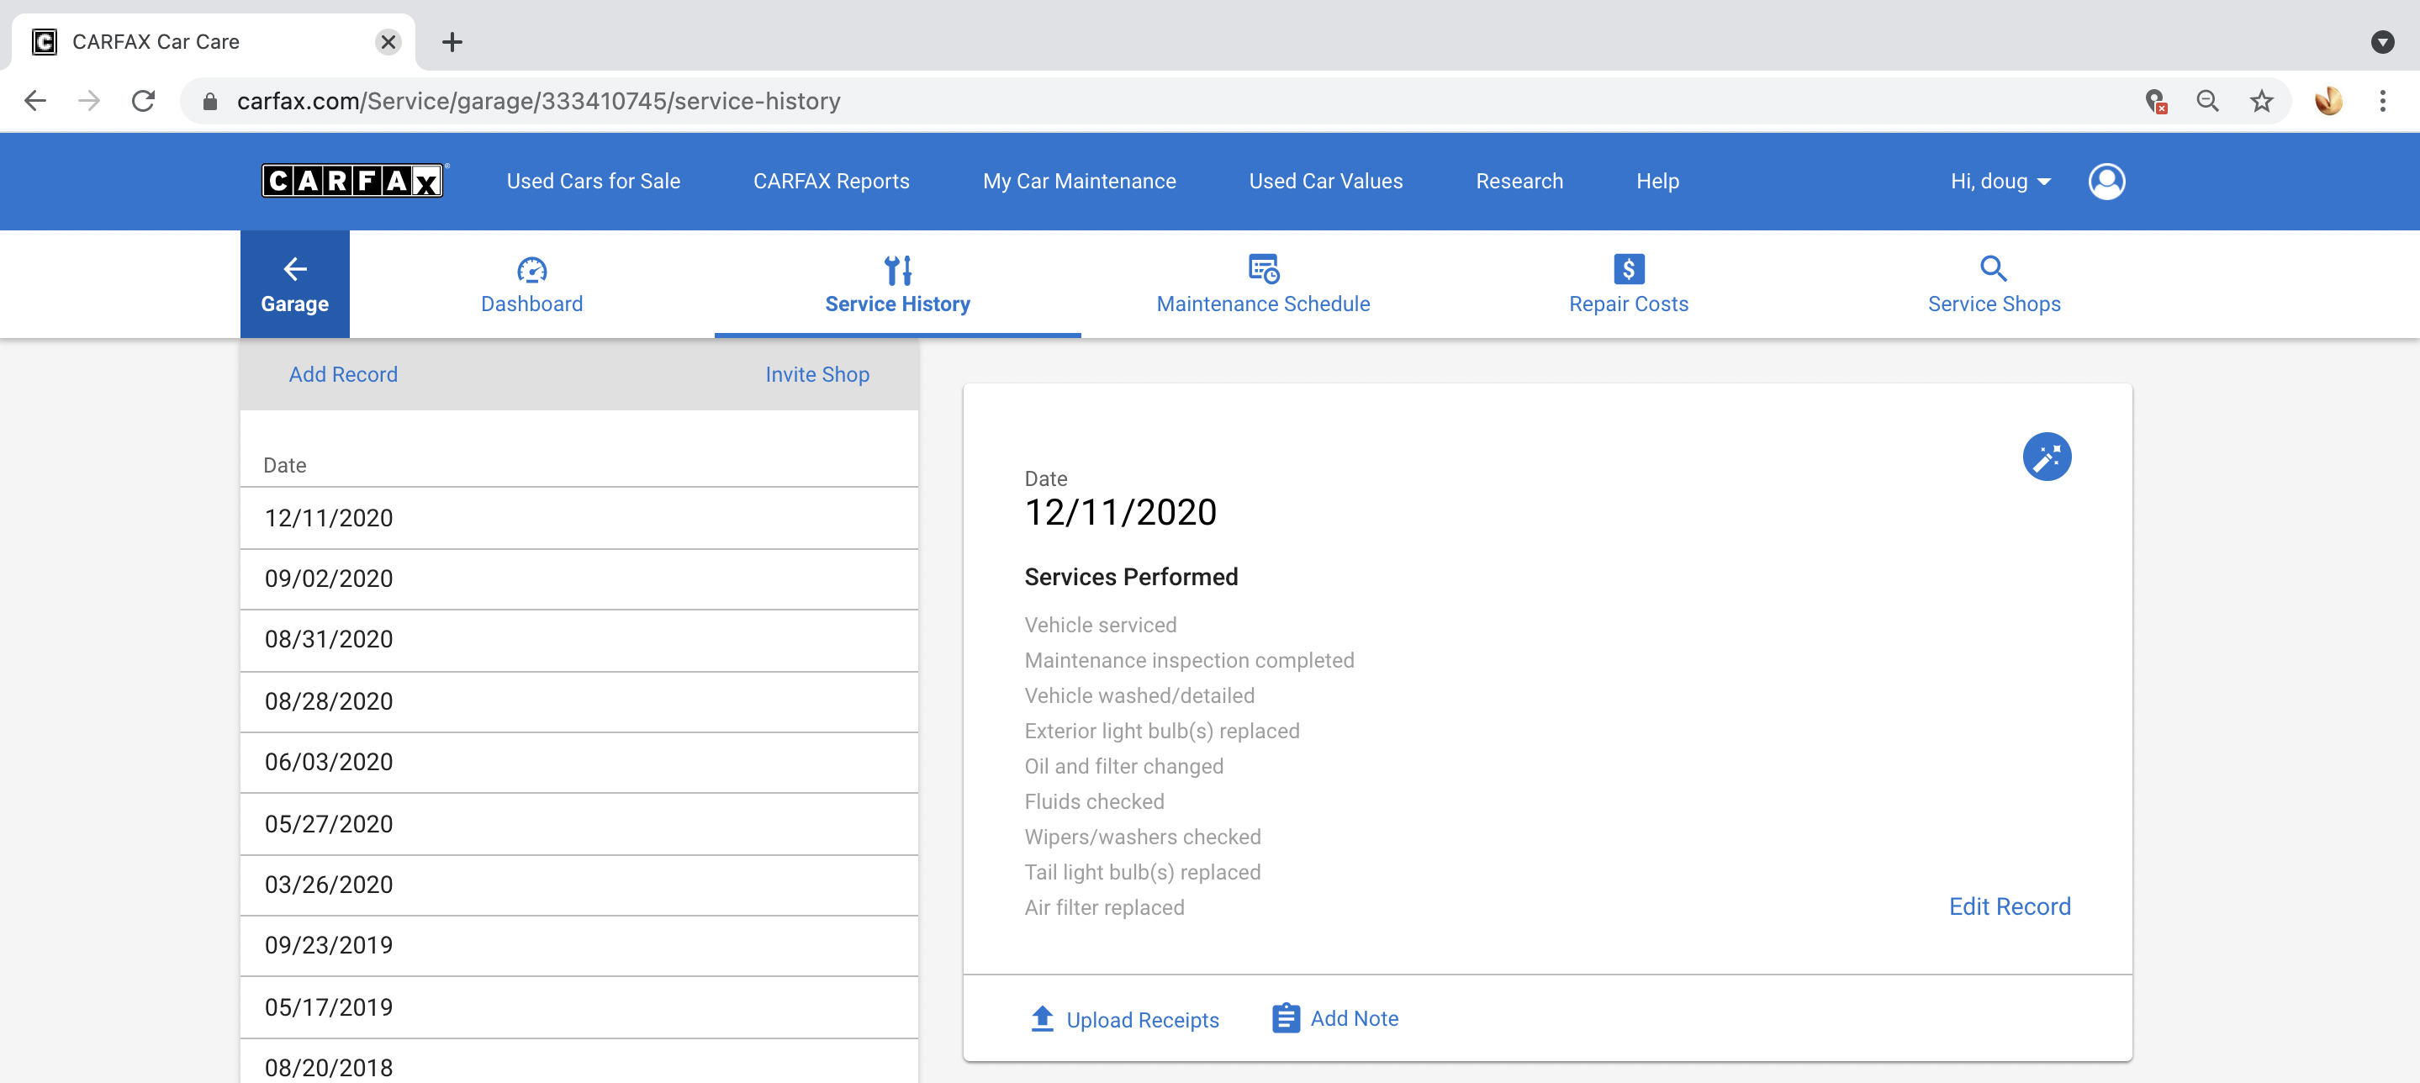This screenshot has height=1083, width=2420.
Task: Click the Repair Costs dollar icon
Action: pyautogui.click(x=1628, y=270)
